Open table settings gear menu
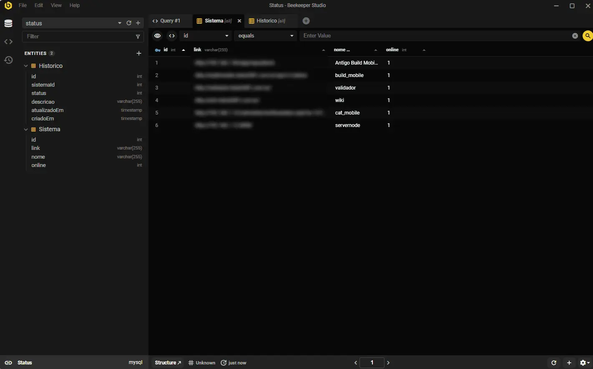The image size is (593, 369). click(585, 363)
